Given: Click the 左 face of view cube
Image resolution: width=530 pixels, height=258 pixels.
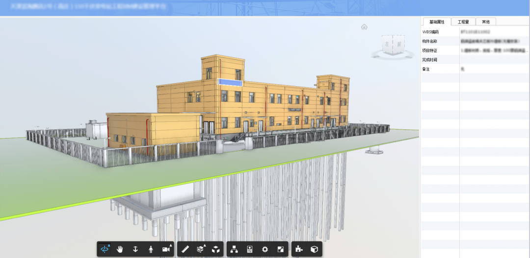Looking at the screenshot, I should [387, 44].
